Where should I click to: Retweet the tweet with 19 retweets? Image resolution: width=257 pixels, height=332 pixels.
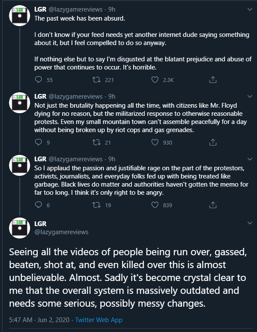pos(96,205)
